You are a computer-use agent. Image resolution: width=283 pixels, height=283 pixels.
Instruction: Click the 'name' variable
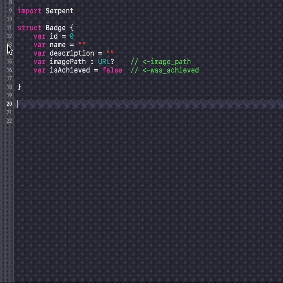(57, 45)
